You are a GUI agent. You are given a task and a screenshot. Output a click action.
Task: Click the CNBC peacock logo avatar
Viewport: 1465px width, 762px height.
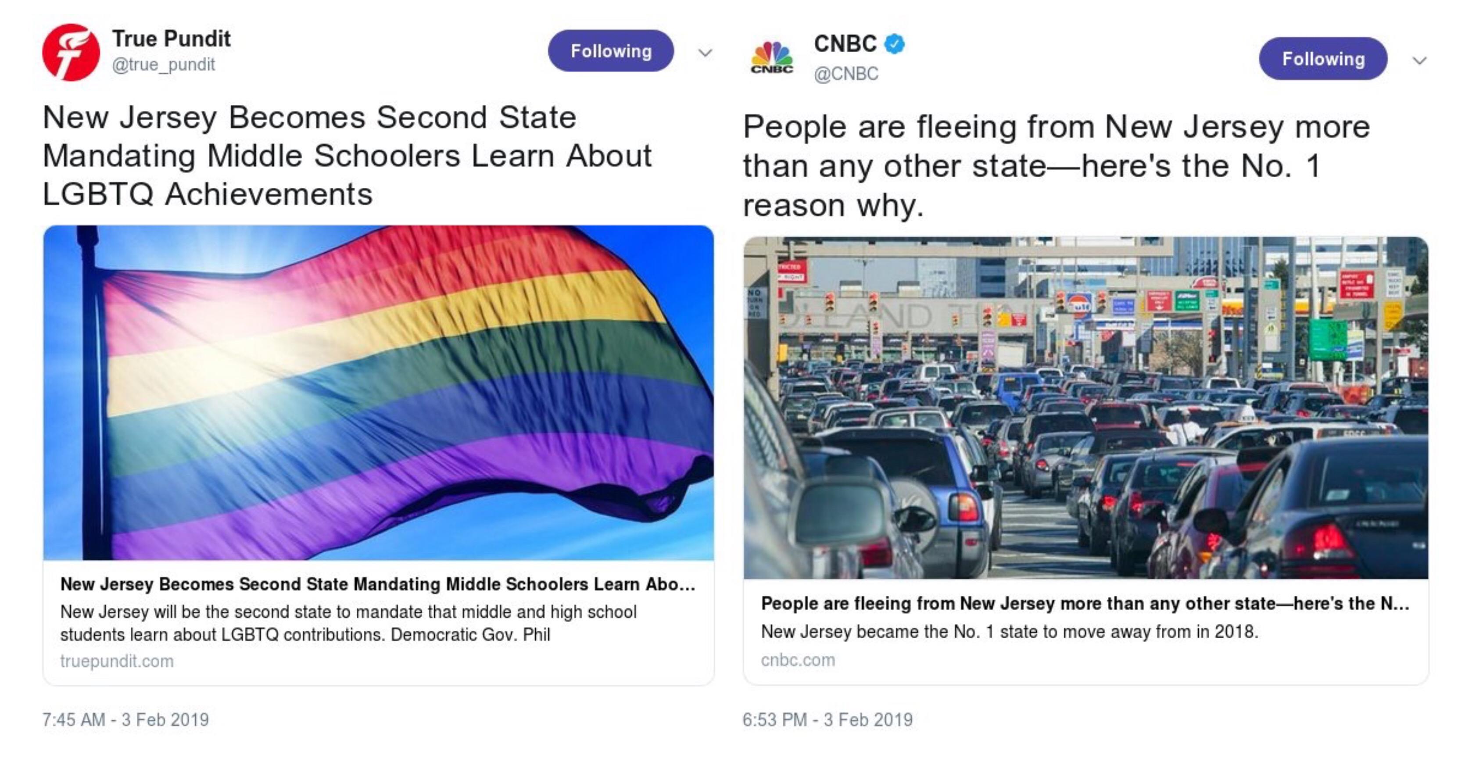(772, 58)
